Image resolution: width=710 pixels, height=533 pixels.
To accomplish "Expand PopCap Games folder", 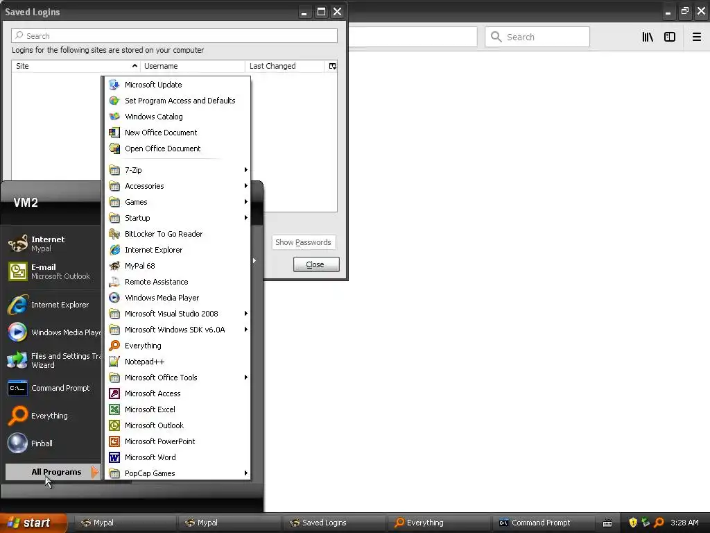I will coord(177,473).
